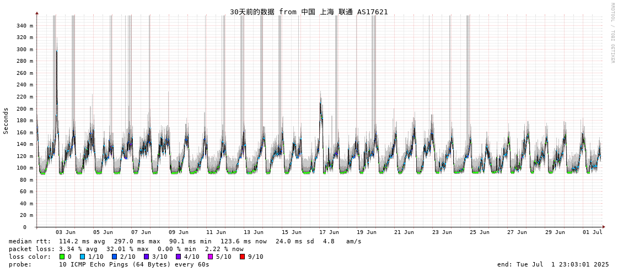This screenshot has width=618, height=272.
Task: Click the "17 Jun" x-axis date label
Action: pyautogui.click(x=329, y=232)
